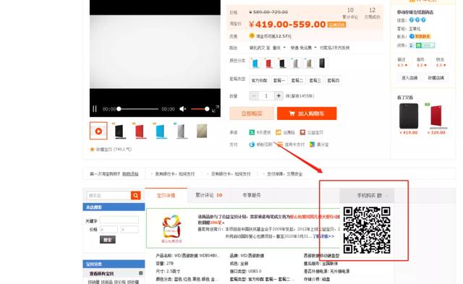This screenshot has width=463, height=284.
Task: Select the 套餐四 package option
Action: click(333, 80)
